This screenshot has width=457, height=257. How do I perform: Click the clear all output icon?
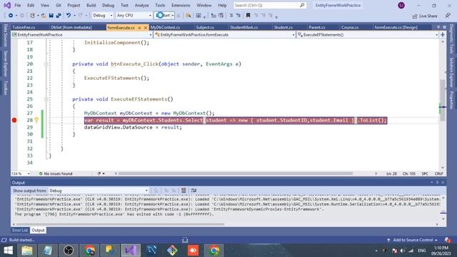[x=184, y=191]
